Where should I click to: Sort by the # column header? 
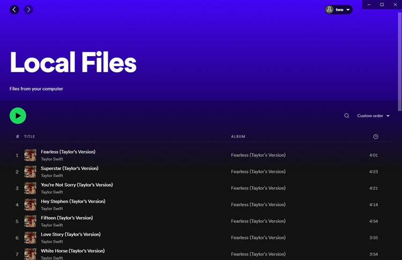coord(18,136)
